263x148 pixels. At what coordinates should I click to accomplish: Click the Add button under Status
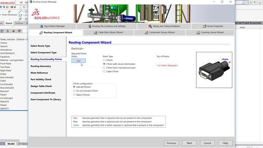pos(78,61)
